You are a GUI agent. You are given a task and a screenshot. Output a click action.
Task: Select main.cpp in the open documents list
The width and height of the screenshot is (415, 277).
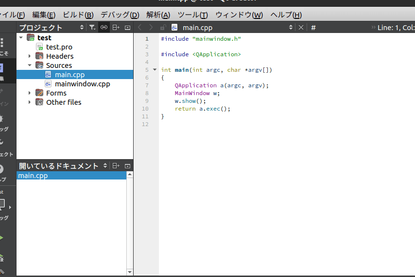click(71, 176)
